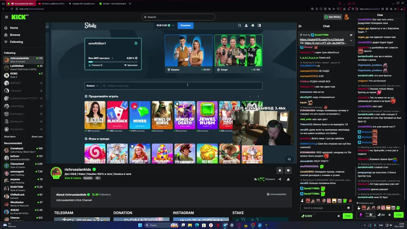The height and width of the screenshot is (229, 407).
Task: Click Show More in Following list
Action: pyautogui.click(x=10, y=137)
